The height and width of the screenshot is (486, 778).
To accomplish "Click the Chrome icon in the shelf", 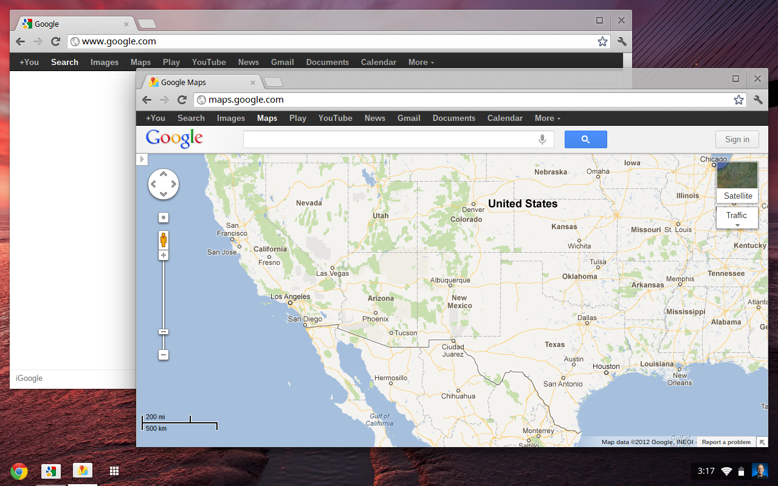I will coord(19,471).
